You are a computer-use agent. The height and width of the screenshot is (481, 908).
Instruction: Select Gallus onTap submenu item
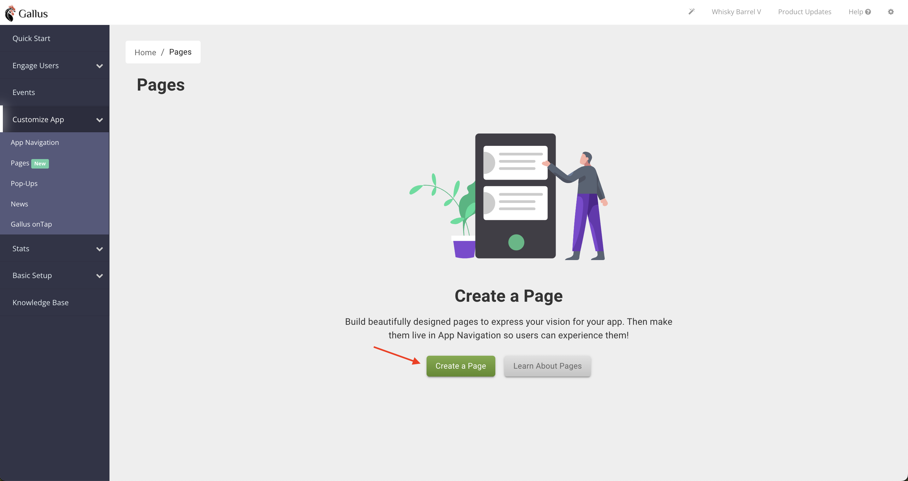[x=55, y=224]
